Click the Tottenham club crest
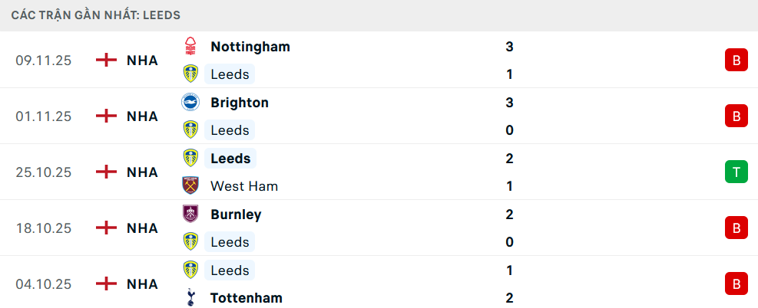This screenshot has width=758, height=308. [190, 298]
